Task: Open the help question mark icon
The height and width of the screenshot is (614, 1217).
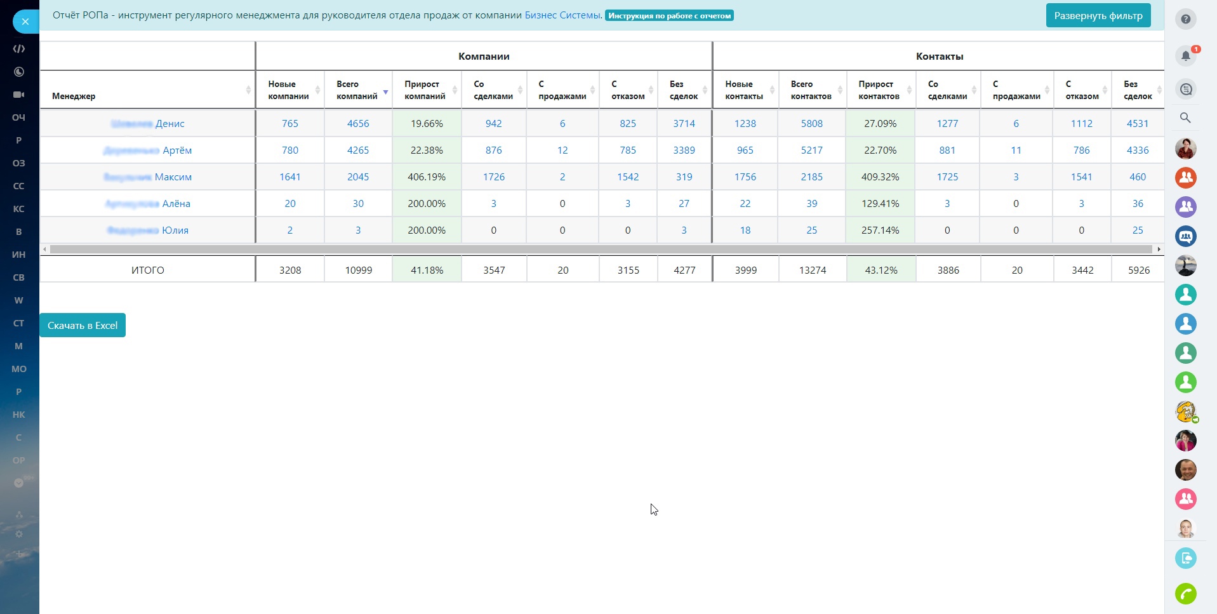Action: 1185,19
